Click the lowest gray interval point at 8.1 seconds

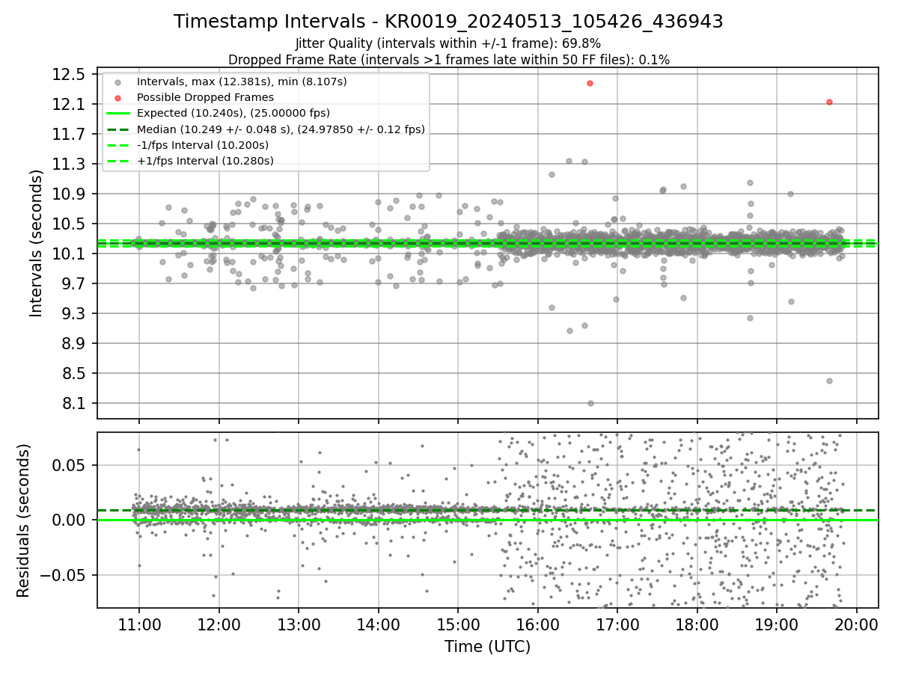(x=590, y=403)
